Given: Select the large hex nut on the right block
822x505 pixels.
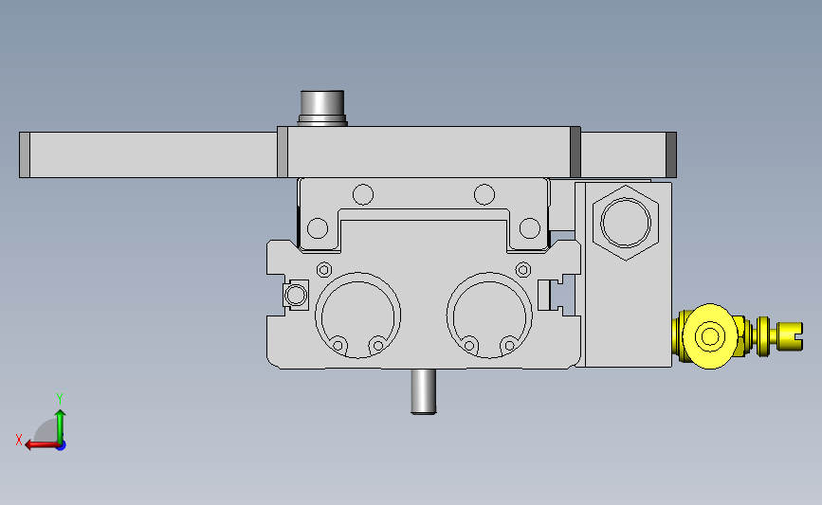Looking at the screenshot, I should click(626, 223).
